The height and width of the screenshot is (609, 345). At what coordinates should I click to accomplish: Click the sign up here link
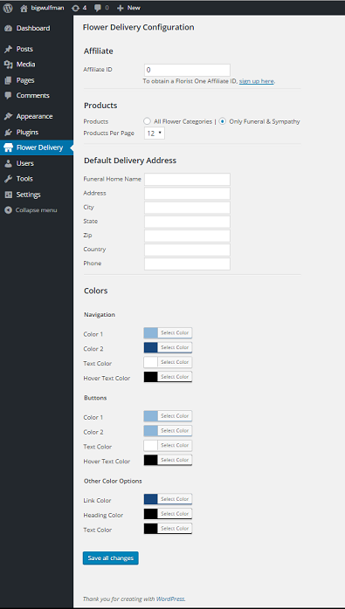click(x=256, y=81)
